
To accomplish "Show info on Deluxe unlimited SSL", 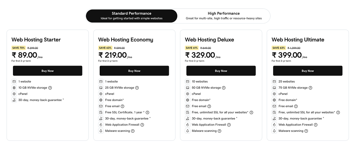I will (251, 112).
